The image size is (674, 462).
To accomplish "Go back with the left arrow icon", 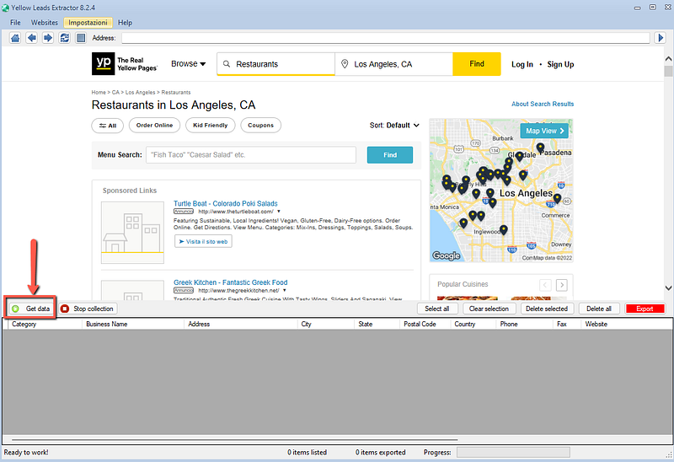I will 31,38.
